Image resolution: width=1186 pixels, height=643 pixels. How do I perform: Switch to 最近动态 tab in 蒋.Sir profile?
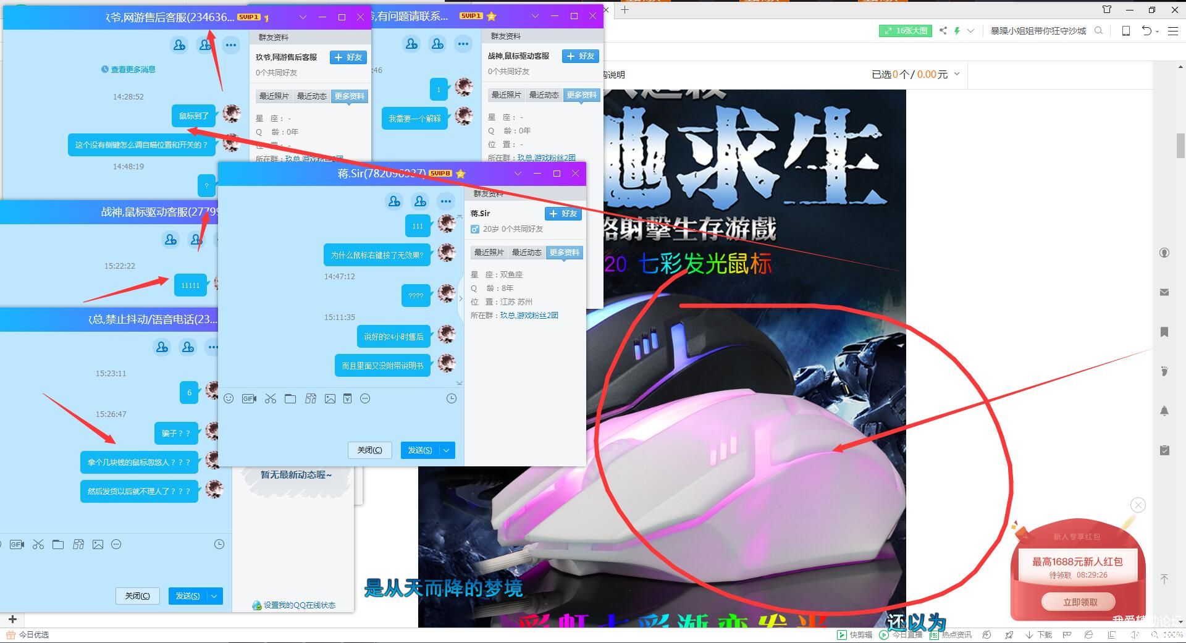pyautogui.click(x=527, y=253)
